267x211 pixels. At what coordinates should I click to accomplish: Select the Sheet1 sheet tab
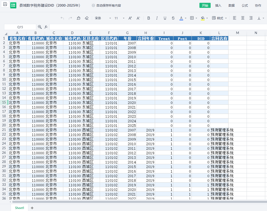tap(20, 208)
